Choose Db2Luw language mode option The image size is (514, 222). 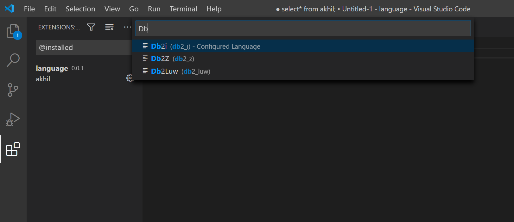click(x=303, y=71)
